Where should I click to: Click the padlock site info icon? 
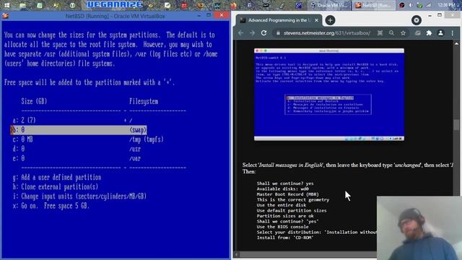[278, 33]
